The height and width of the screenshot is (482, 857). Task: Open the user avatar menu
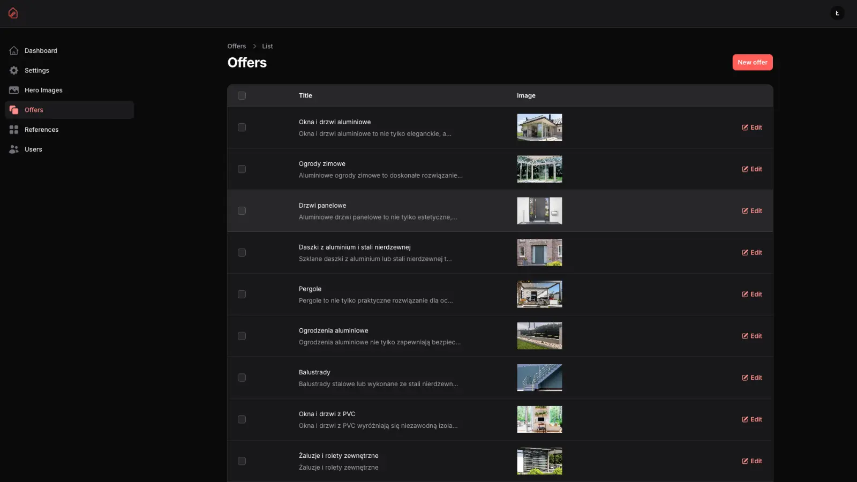[837, 13]
